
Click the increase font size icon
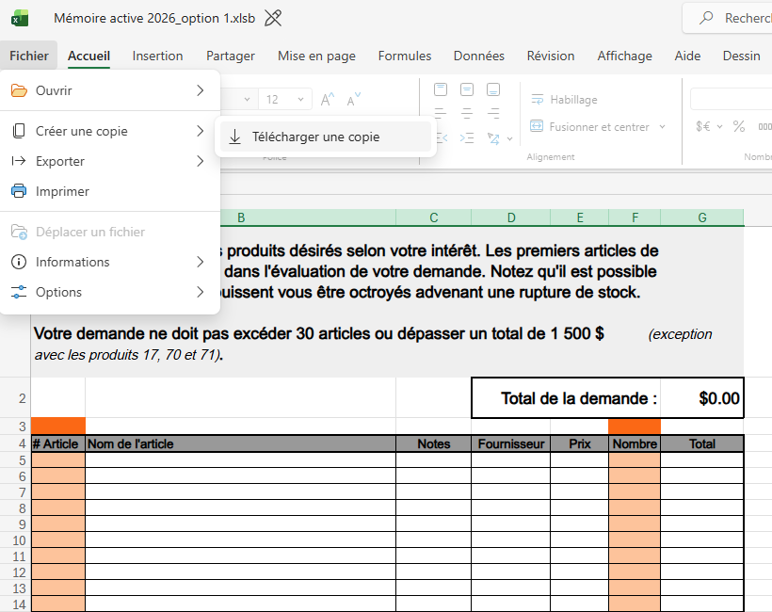[x=328, y=100]
